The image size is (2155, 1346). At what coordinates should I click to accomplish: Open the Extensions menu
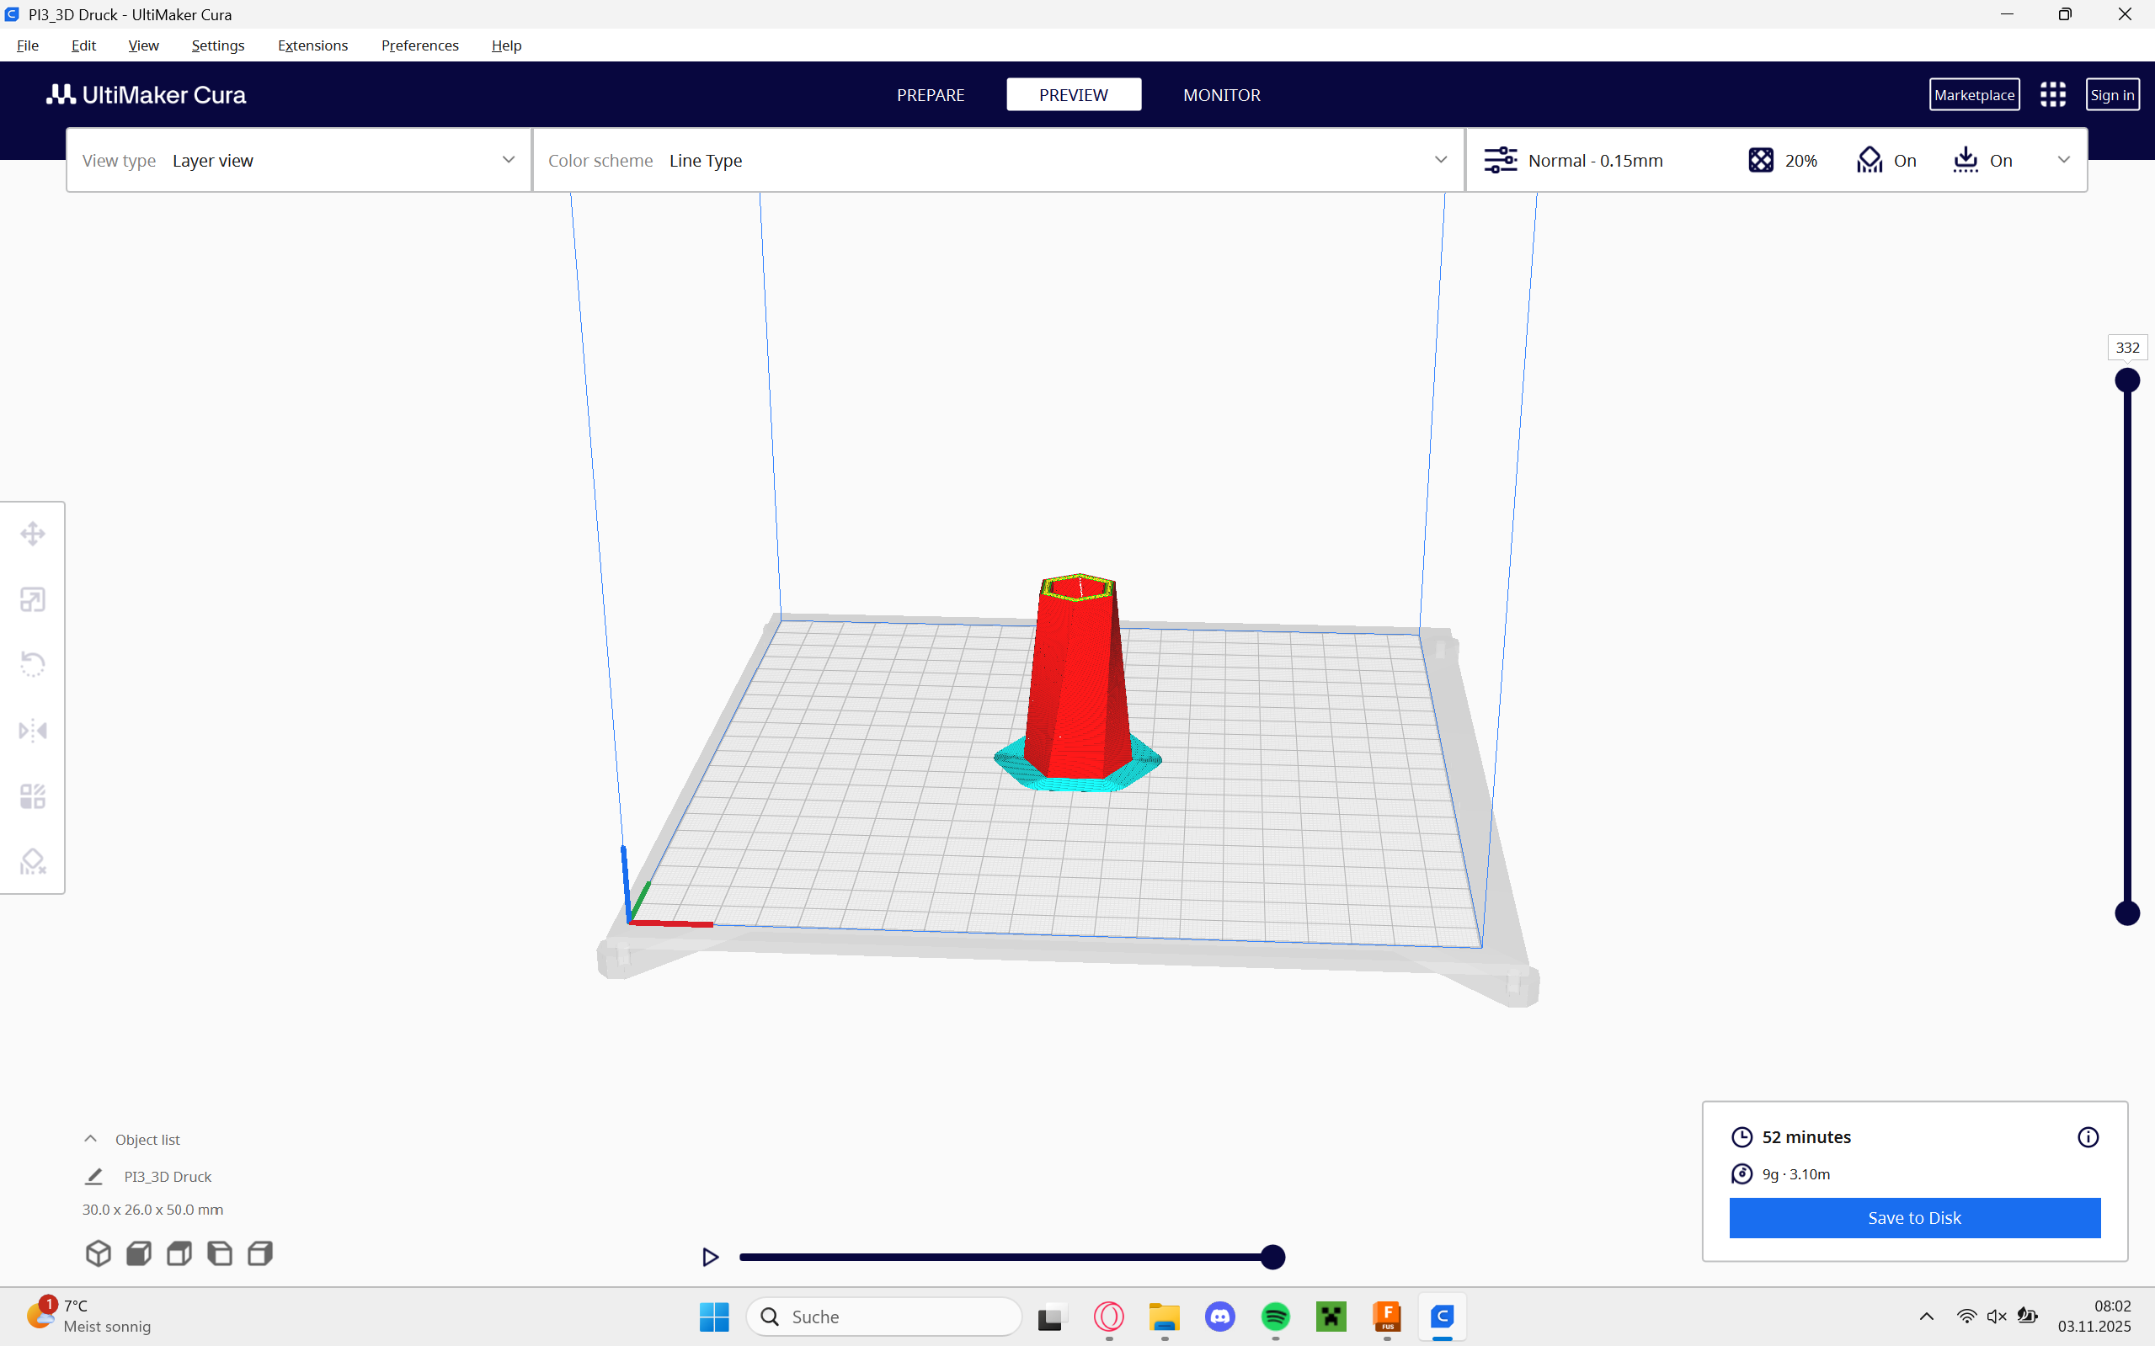point(312,45)
